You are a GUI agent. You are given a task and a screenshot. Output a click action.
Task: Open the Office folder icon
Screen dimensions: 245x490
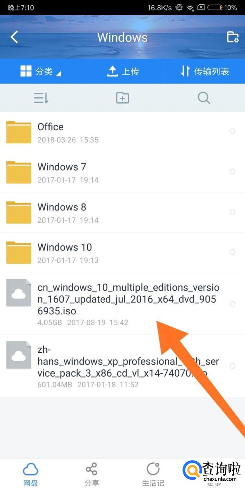tap(19, 132)
